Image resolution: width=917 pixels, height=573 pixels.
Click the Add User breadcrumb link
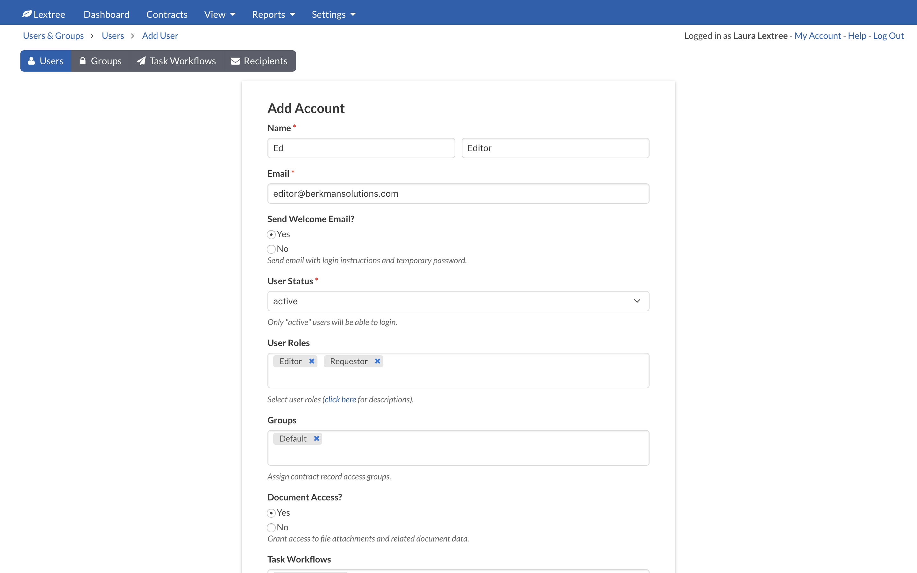(160, 36)
